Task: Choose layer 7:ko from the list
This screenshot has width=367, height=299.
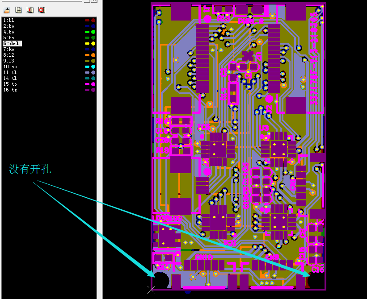Action: coord(9,50)
